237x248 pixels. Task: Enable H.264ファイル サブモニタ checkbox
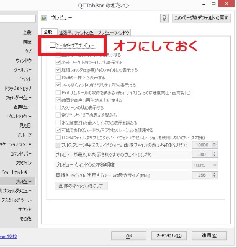(x=58, y=138)
